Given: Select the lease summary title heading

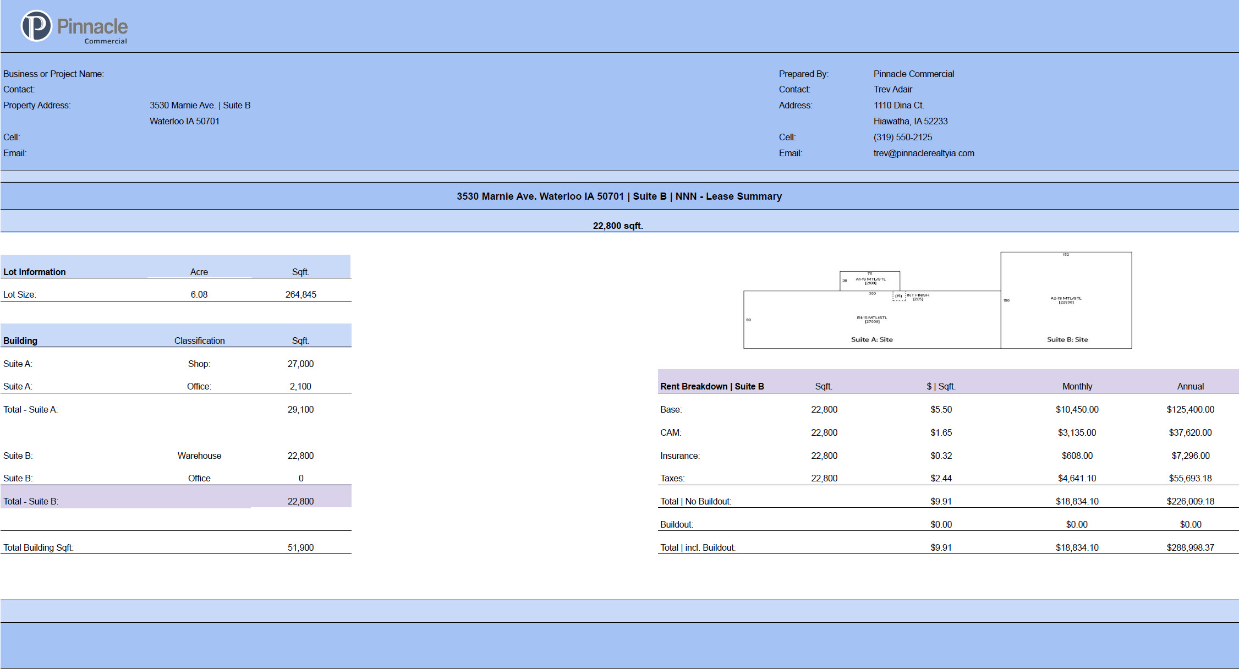Looking at the screenshot, I should point(619,196).
